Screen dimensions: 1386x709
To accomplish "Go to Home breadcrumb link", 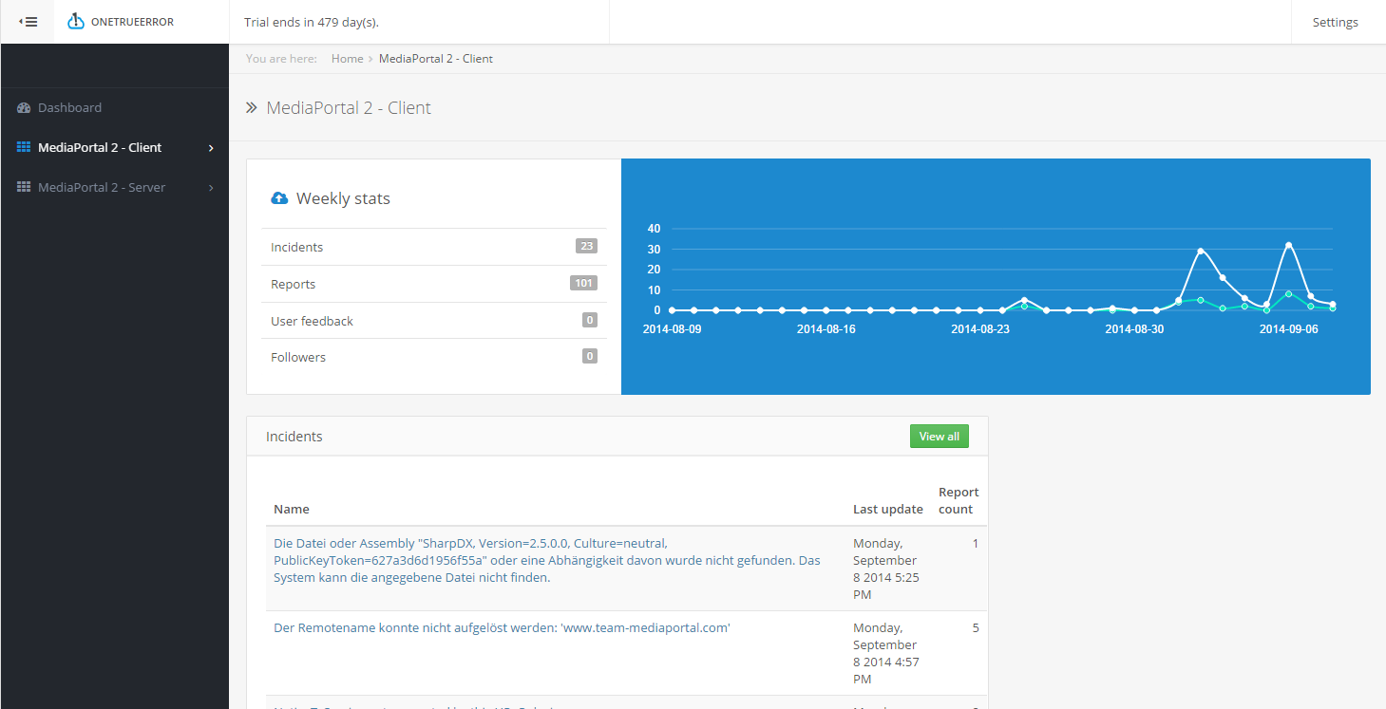I will (347, 59).
